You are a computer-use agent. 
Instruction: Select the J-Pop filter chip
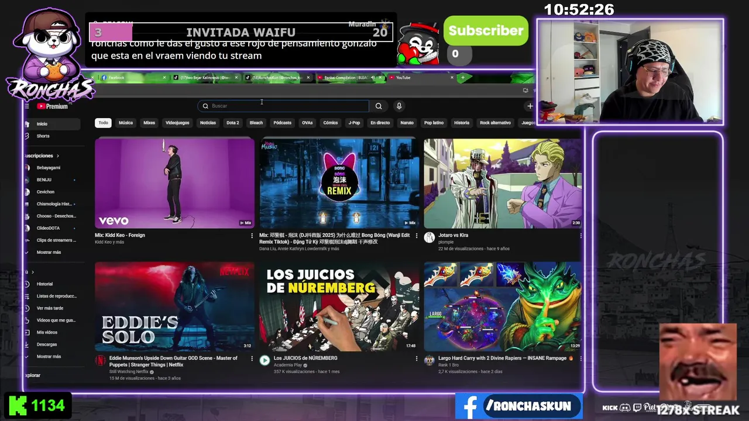(x=354, y=123)
